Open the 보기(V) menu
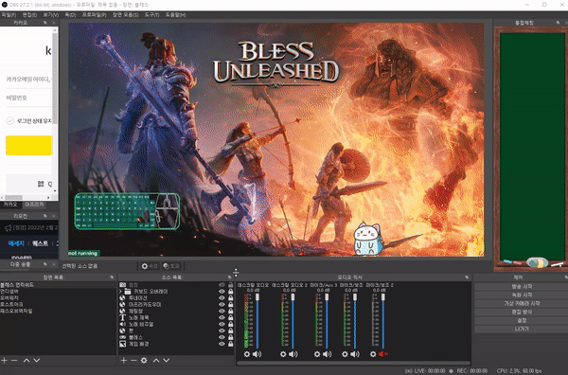 coord(51,15)
